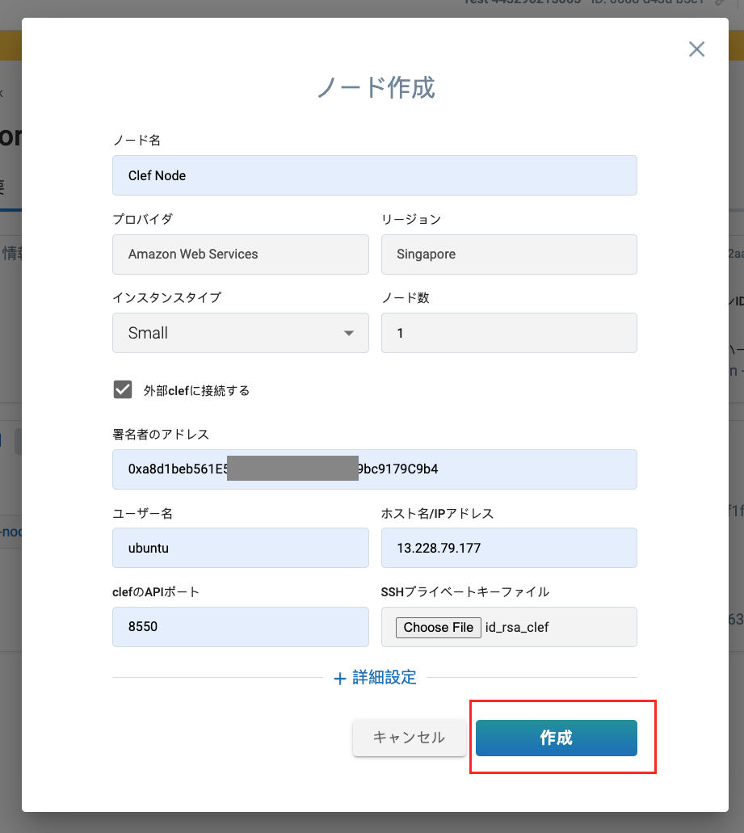Click the 署名者のアドレス label

coord(161,434)
